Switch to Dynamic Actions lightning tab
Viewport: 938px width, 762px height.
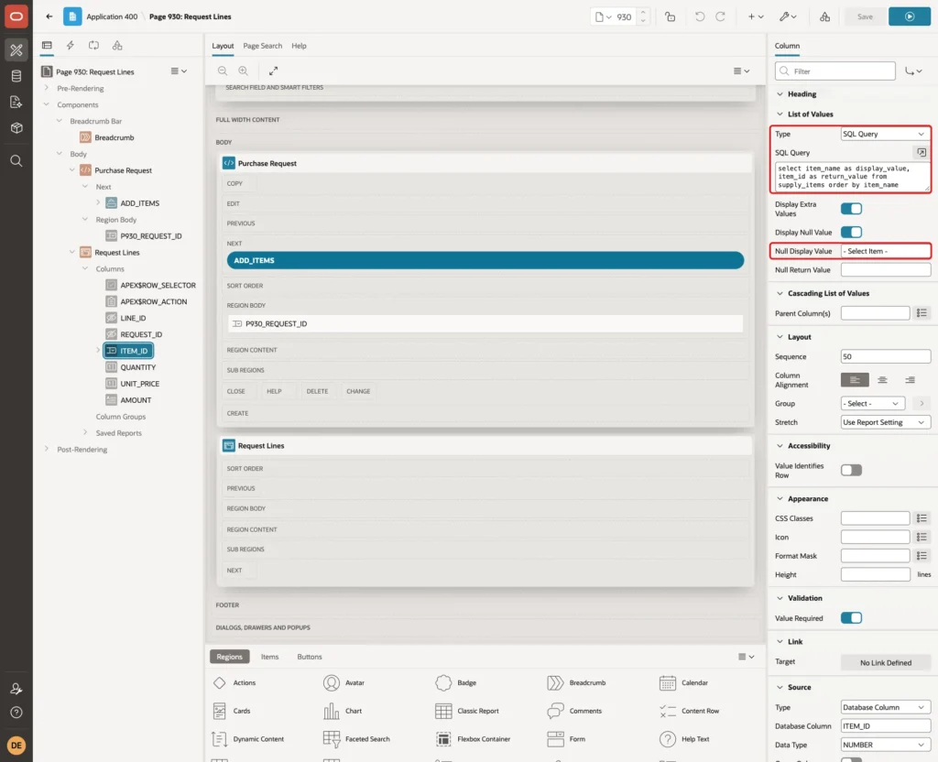click(x=70, y=46)
